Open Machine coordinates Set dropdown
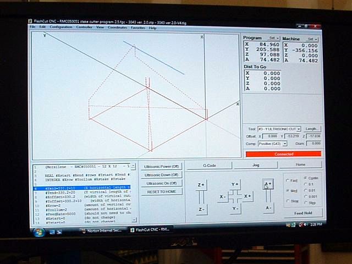Viewport: 352px width, 264px height. 312,39
